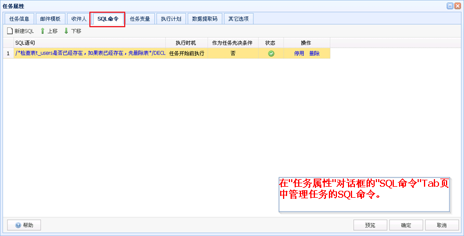This screenshot has width=464, height=236.
Task: Click the 停用 link for row 1
Action: pyautogui.click(x=299, y=53)
